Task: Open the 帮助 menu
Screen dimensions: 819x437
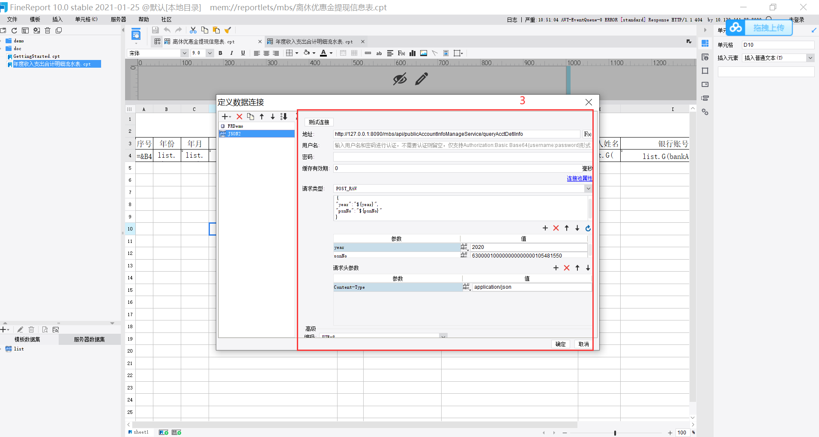Action: click(143, 19)
